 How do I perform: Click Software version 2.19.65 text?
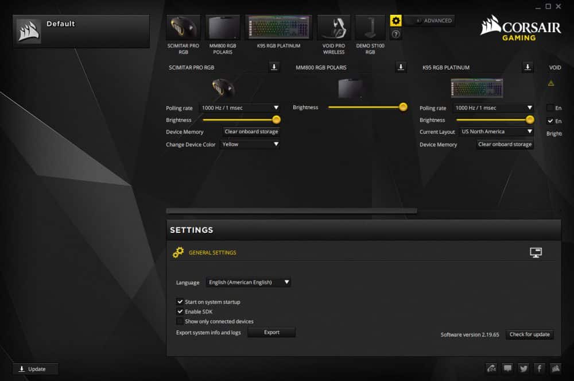[470, 334]
